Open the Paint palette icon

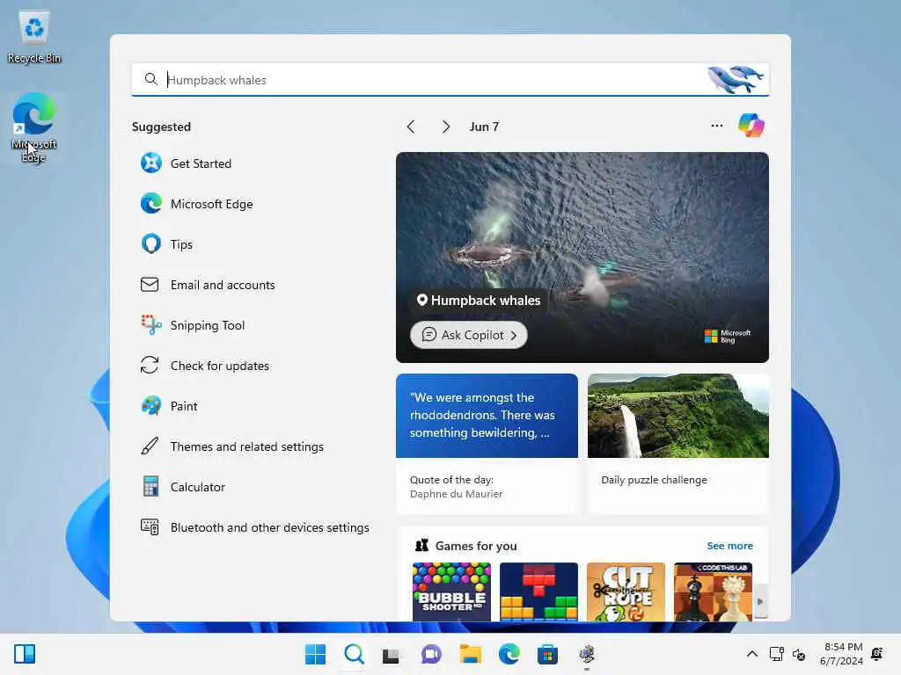pos(151,406)
